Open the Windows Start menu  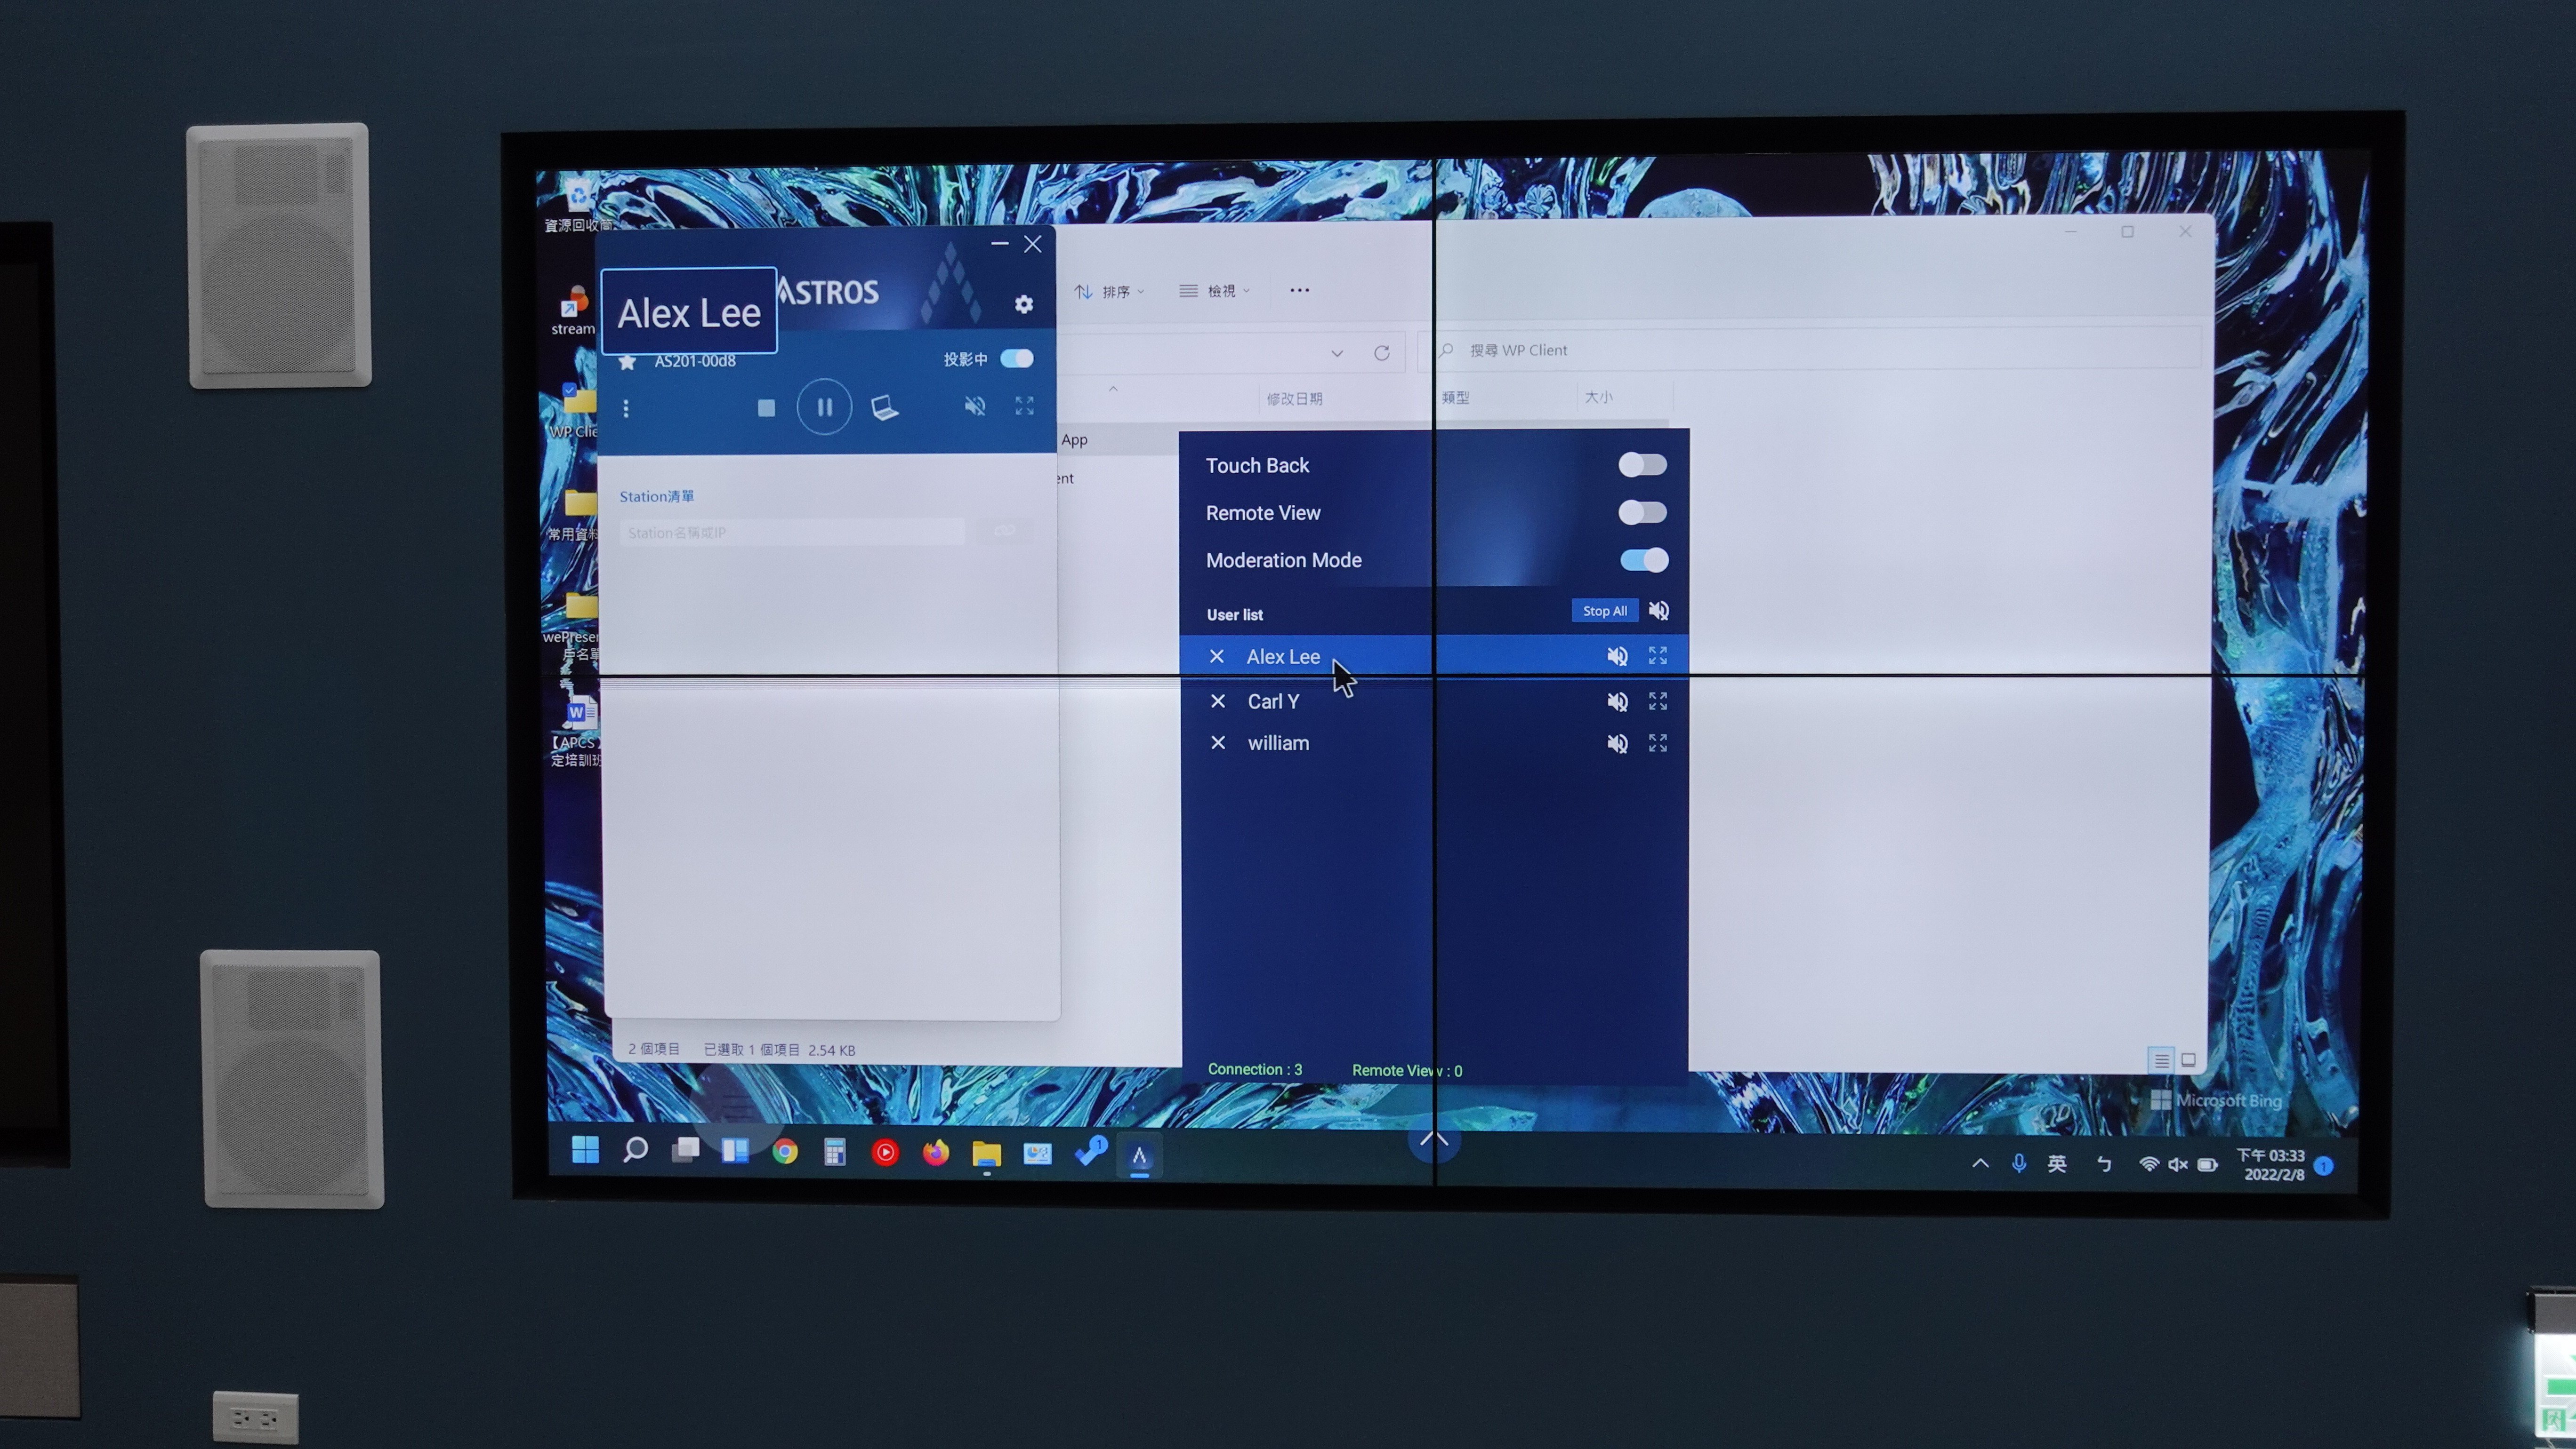[x=585, y=1150]
